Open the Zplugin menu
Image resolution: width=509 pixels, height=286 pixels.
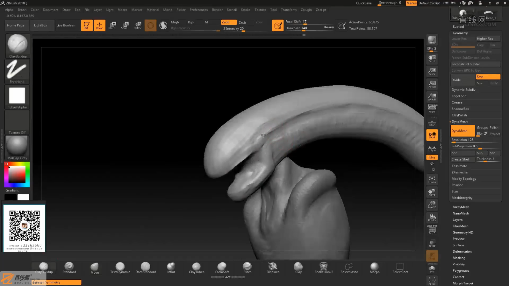[x=306, y=10]
